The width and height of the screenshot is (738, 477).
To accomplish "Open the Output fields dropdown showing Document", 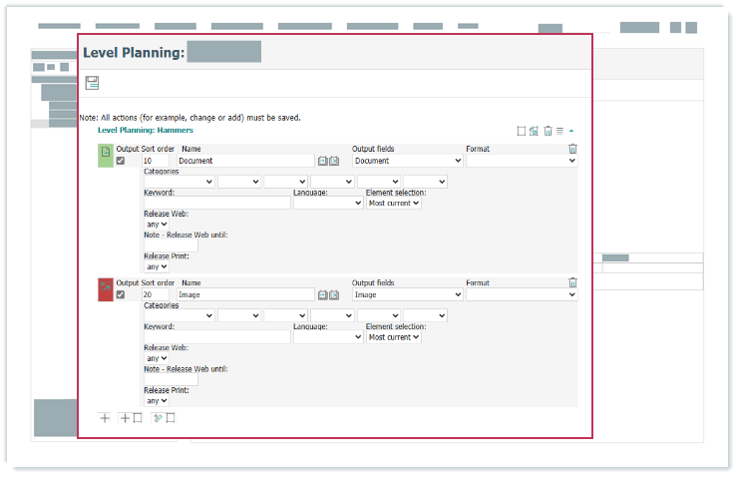I will (x=408, y=161).
